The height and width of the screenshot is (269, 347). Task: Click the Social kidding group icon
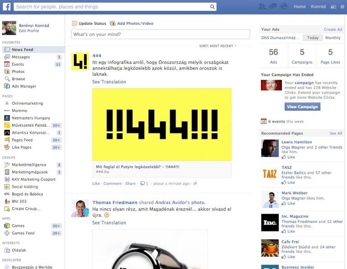coord(7,187)
